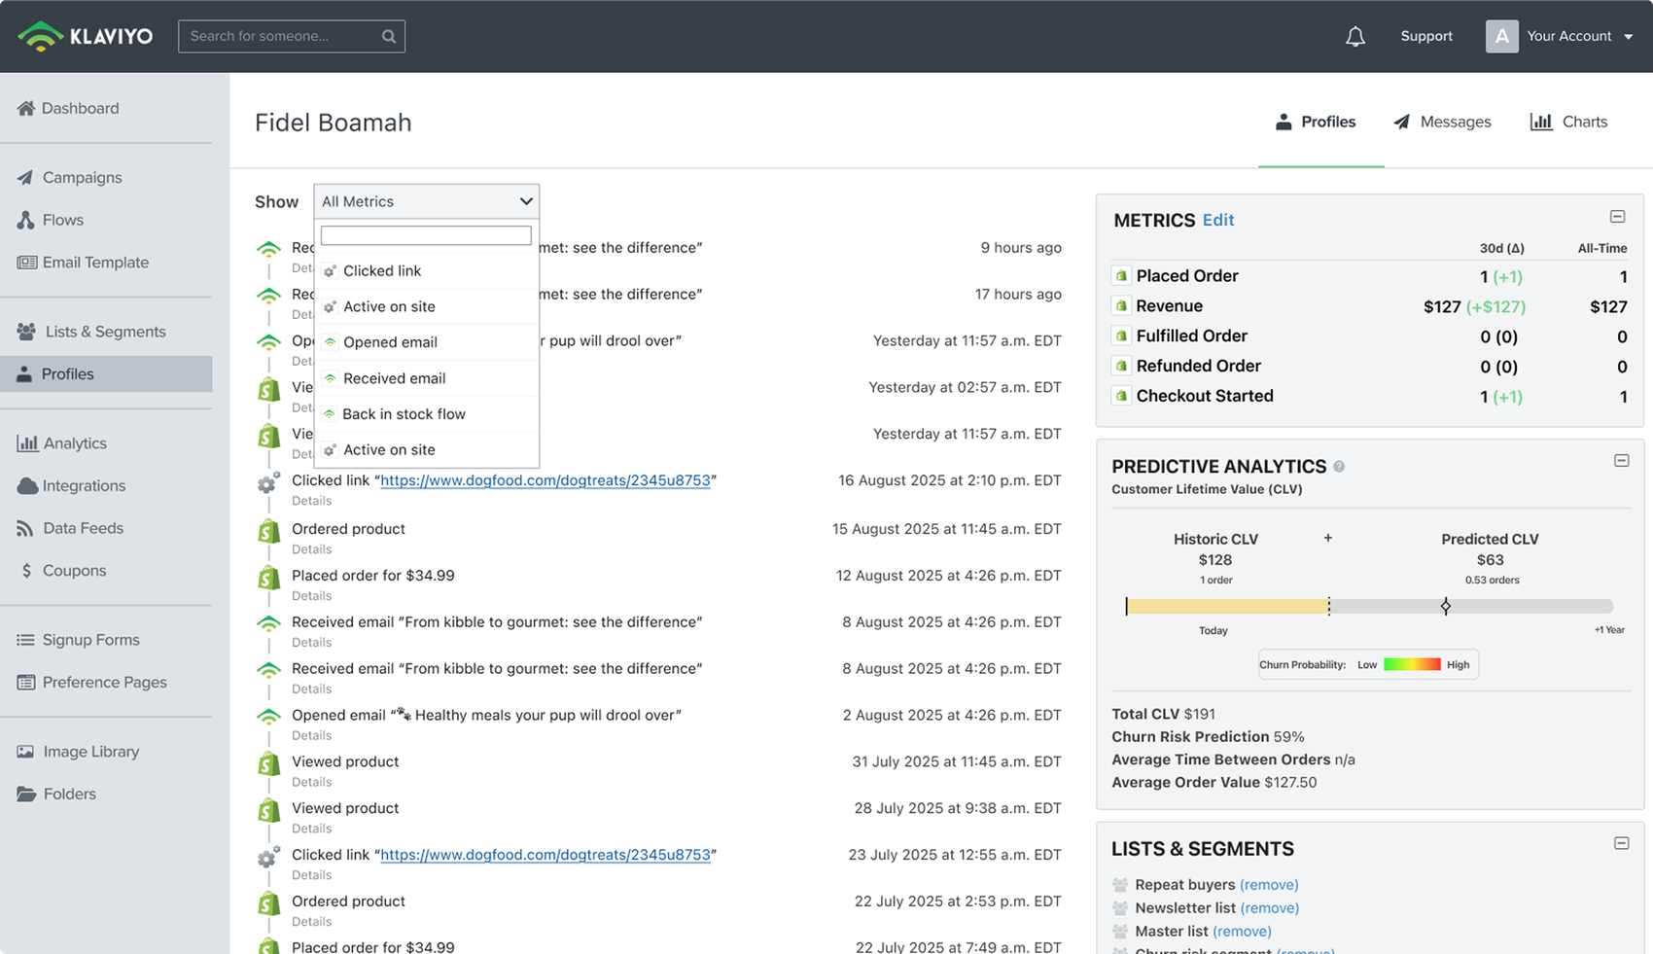The width and height of the screenshot is (1653, 954).
Task: Click the Klaviyo logo
Action: (x=86, y=36)
